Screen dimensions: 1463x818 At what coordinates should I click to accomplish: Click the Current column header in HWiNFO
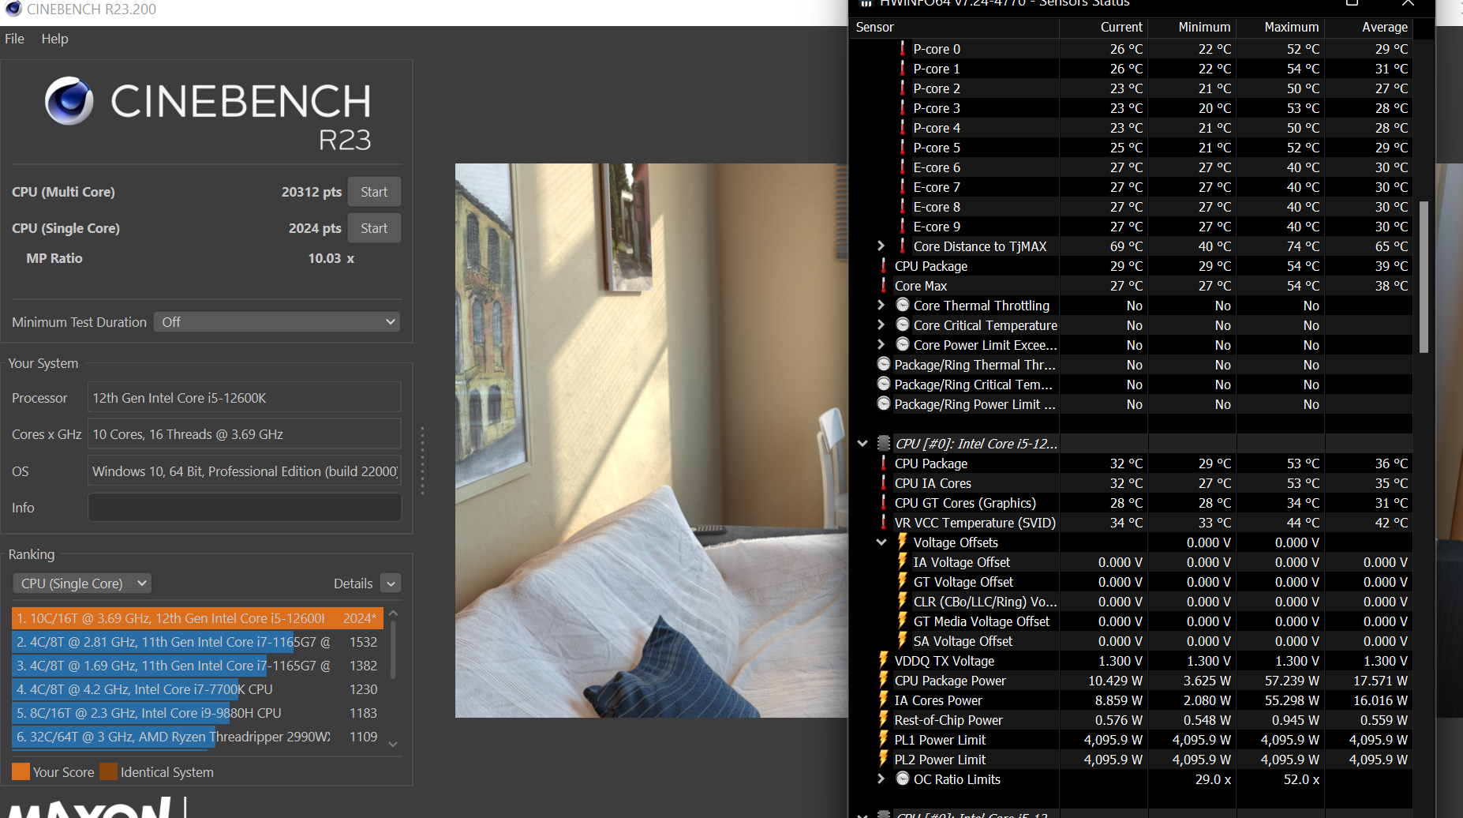point(1103,27)
